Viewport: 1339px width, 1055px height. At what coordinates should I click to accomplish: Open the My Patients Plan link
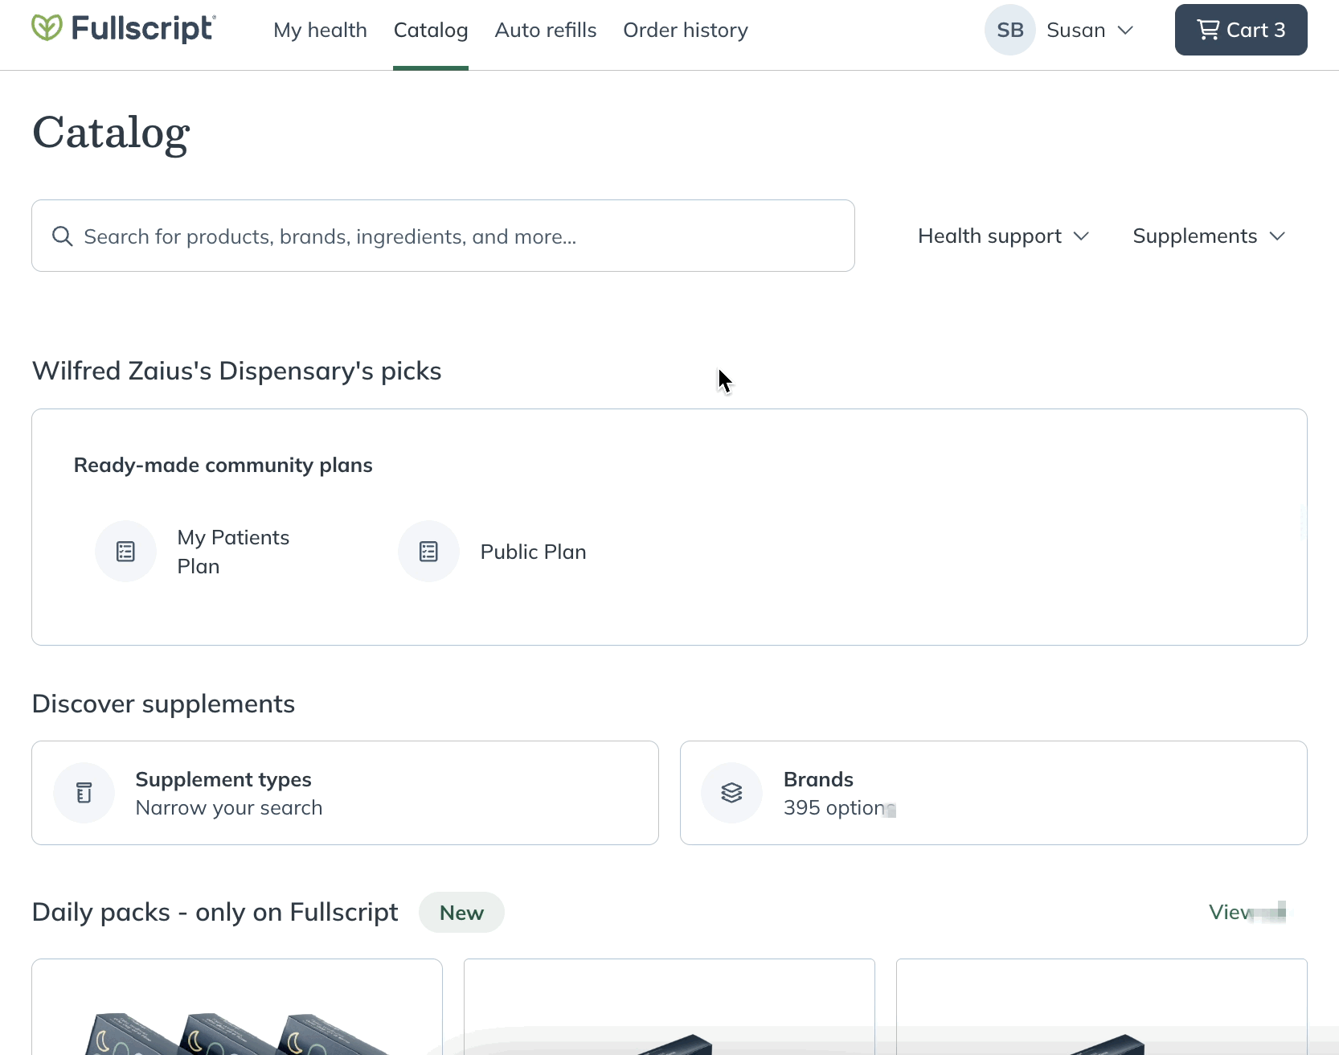click(x=233, y=552)
